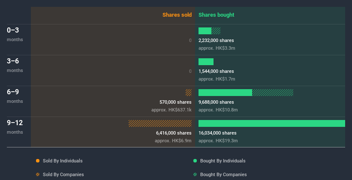Screen dimensions: 352x180
Task: Click the 6,416,000 shares value
Action: click(174, 133)
